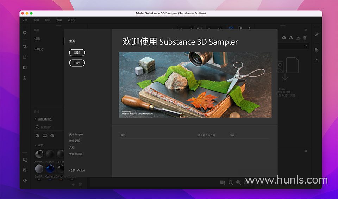This screenshot has height=199, width=338.
Task: Click the snowflake-shaped icon at toolbar bottom
Action: click(25, 180)
